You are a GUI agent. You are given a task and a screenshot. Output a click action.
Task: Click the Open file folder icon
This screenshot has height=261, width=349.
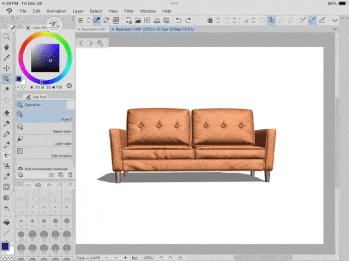click(x=138, y=21)
